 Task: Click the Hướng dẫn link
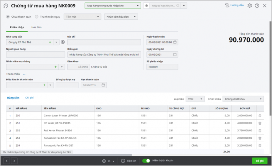tap(237, 5)
